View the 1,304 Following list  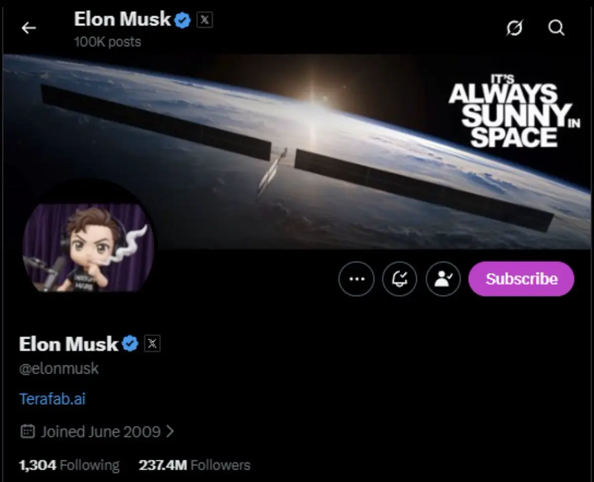[x=69, y=465]
